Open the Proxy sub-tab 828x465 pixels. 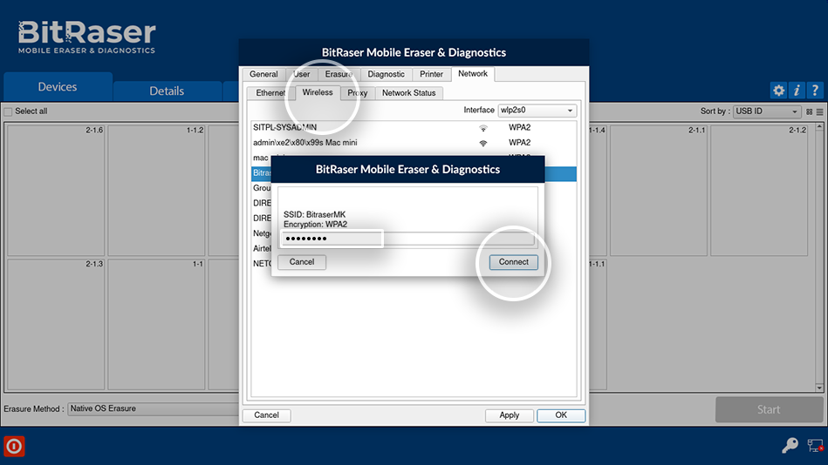coord(358,93)
